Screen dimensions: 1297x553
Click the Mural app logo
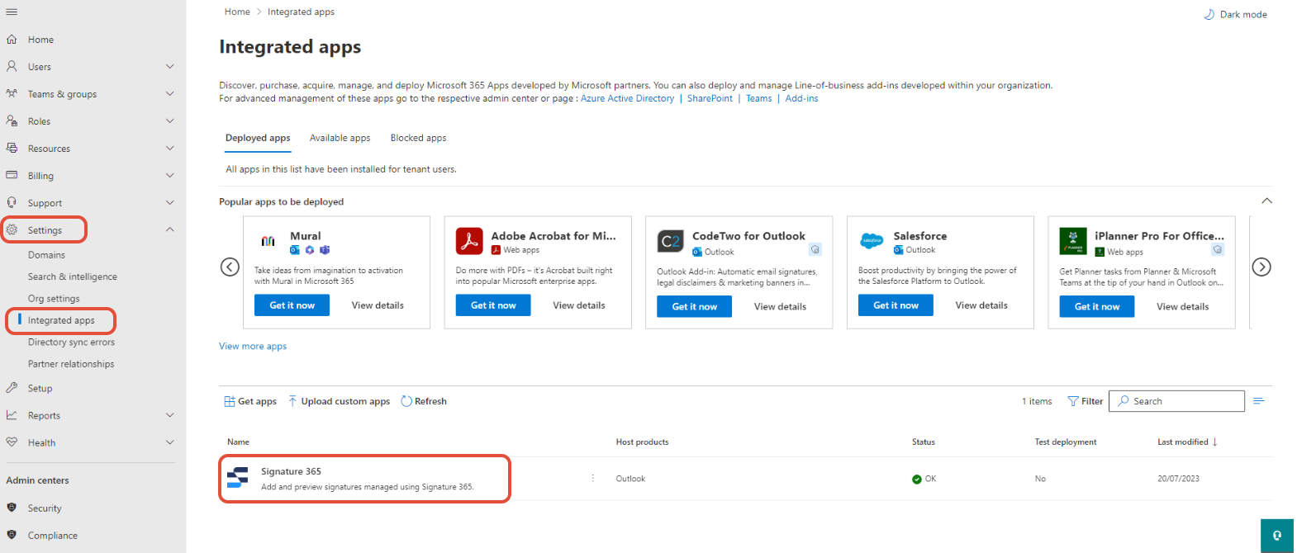[268, 241]
